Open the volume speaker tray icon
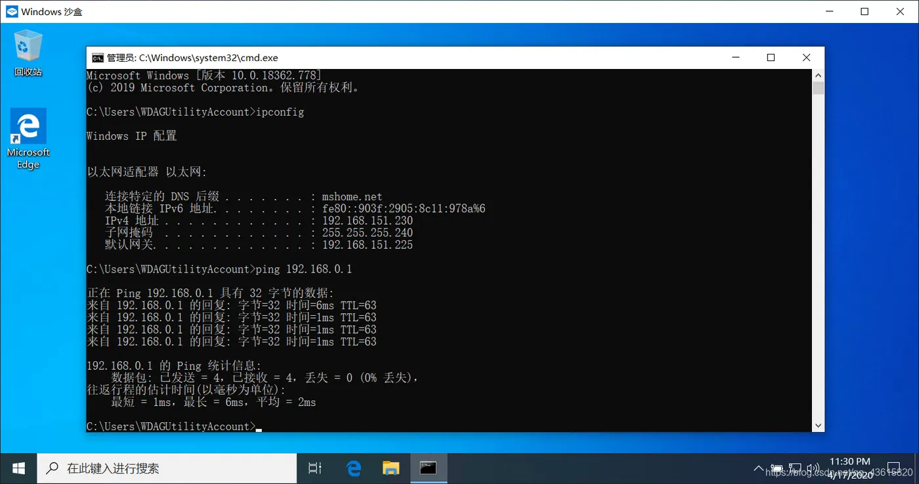This screenshot has height=484, width=919. point(813,469)
